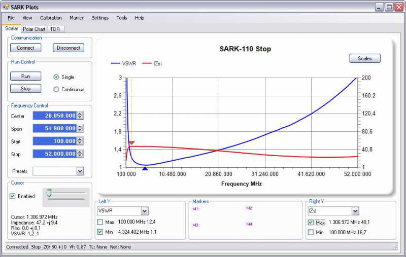Click the Span frequency field 51.900.000
The width and height of the screenshot is (406, 257).
click(x=55, y=128)
